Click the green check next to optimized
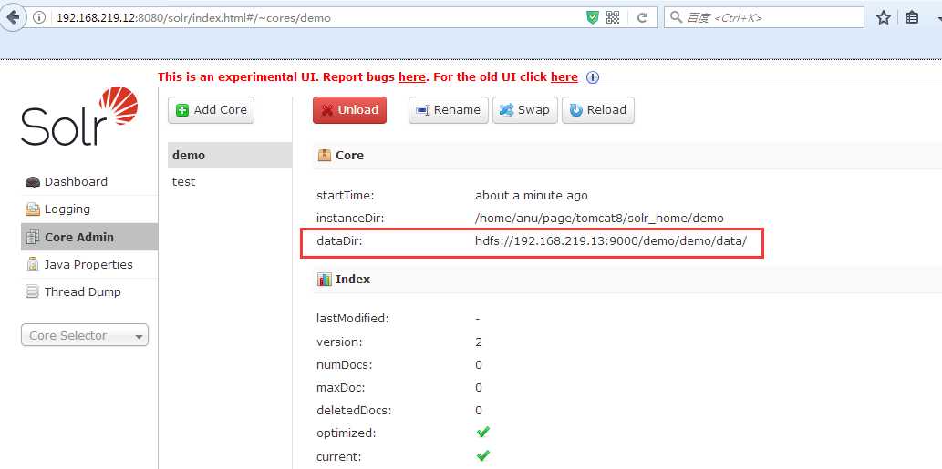The image size is (942, 469). click(483, 433)
